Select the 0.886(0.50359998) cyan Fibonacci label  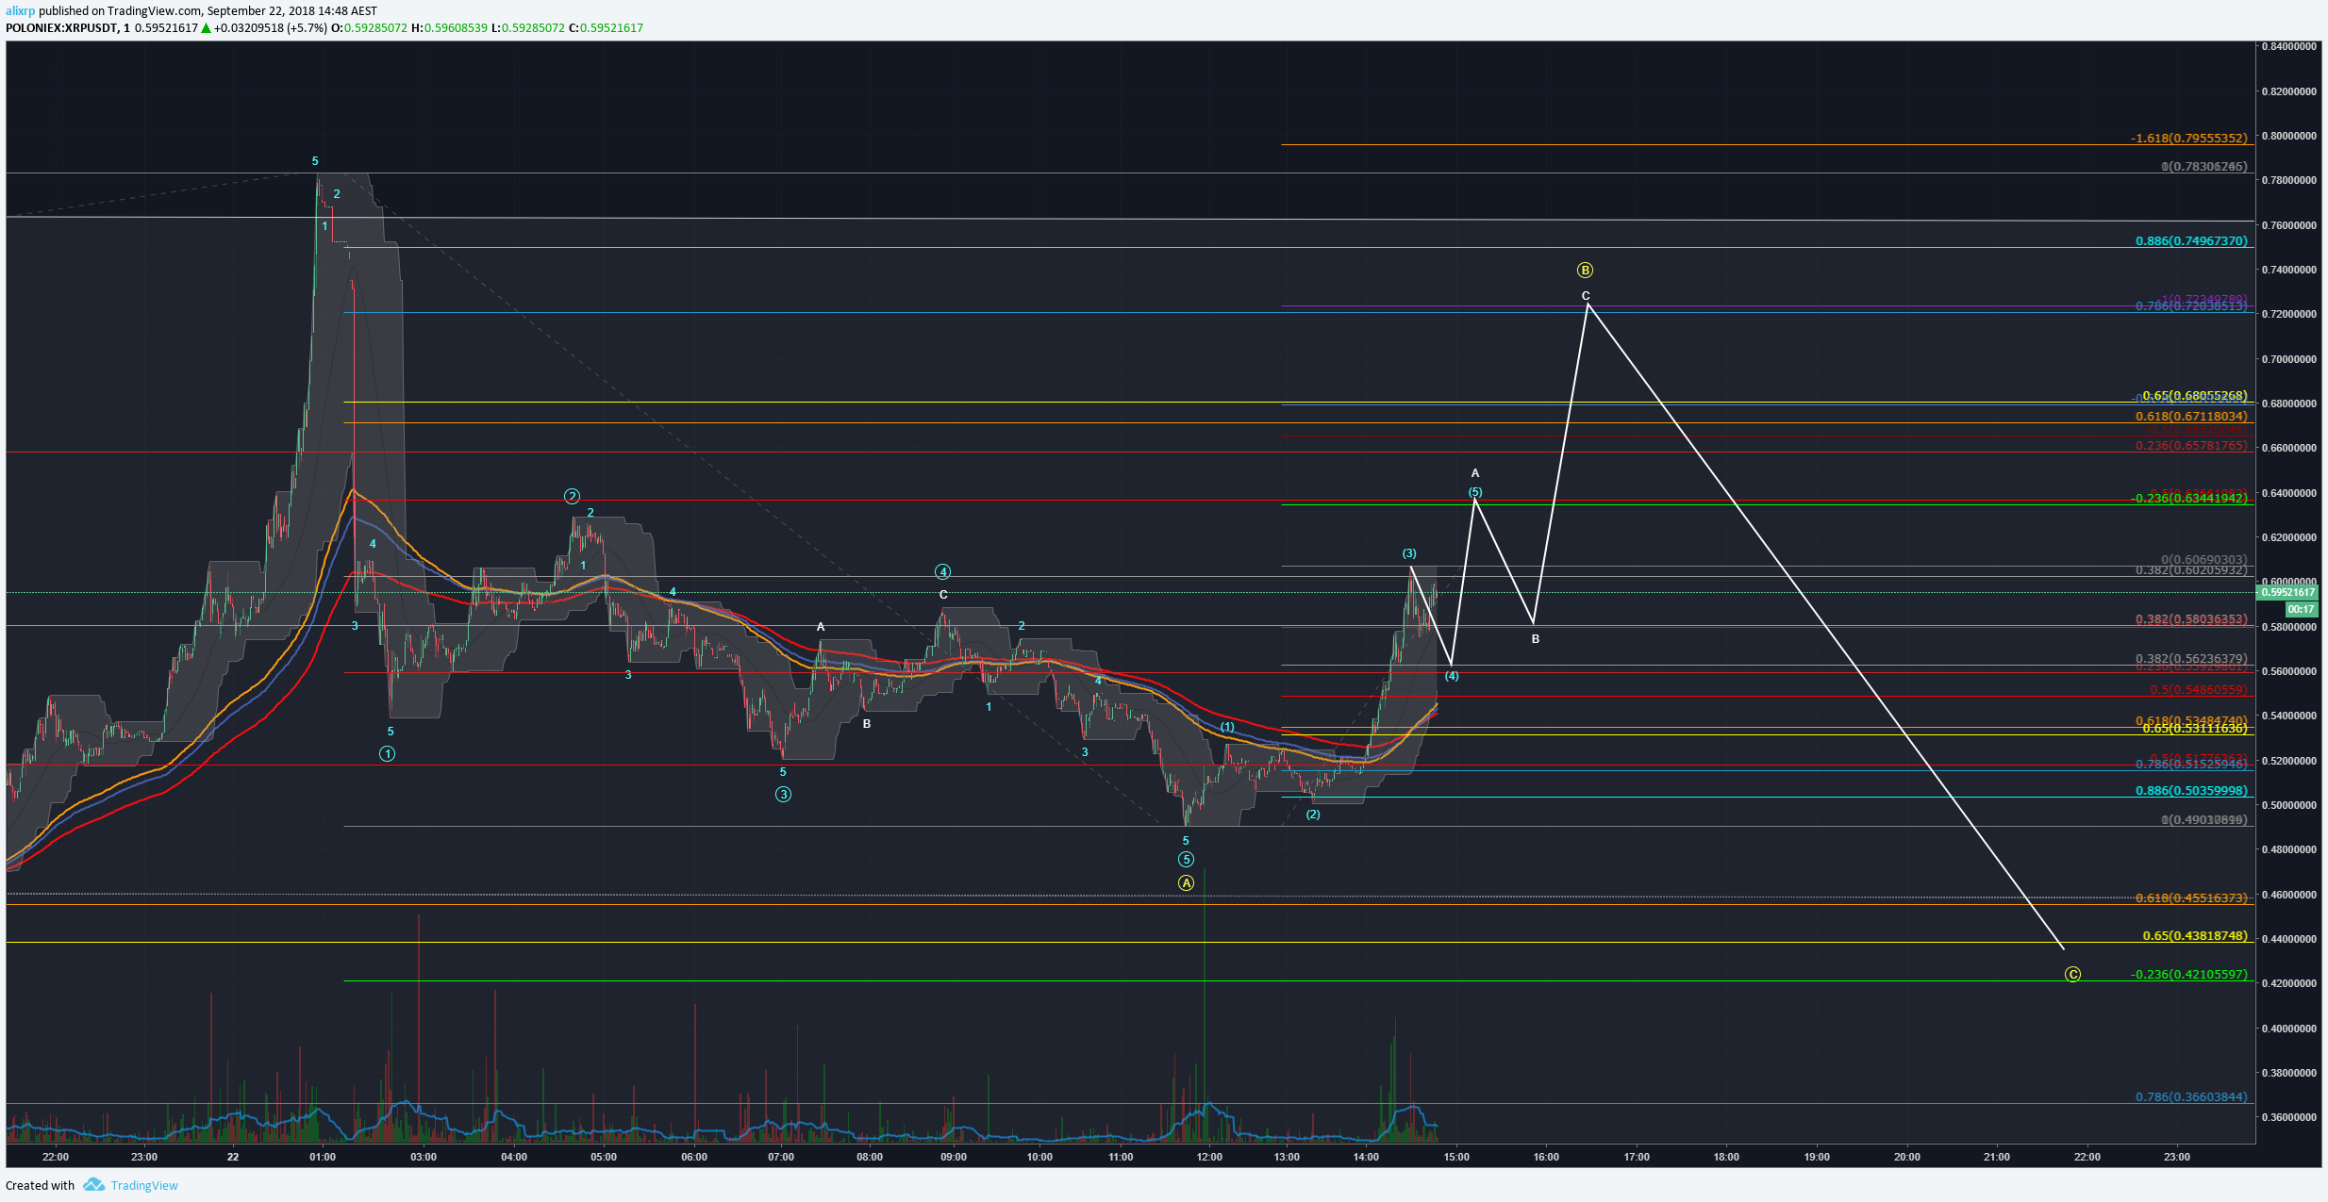pyautogui.click(x=2191, y=791)
